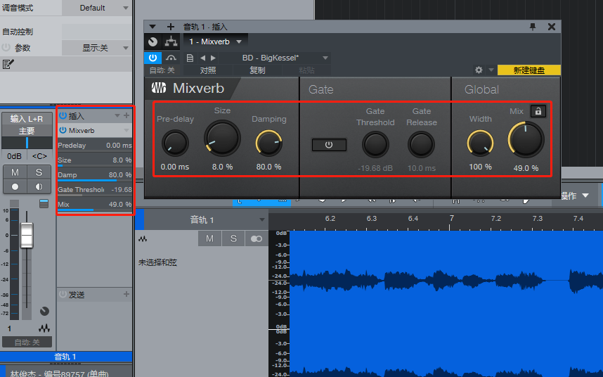The width and height of the screenshot is (603, 377).
Task: Click the 自动: 关 button at channel strip bottom
Action: pos(27,342)
